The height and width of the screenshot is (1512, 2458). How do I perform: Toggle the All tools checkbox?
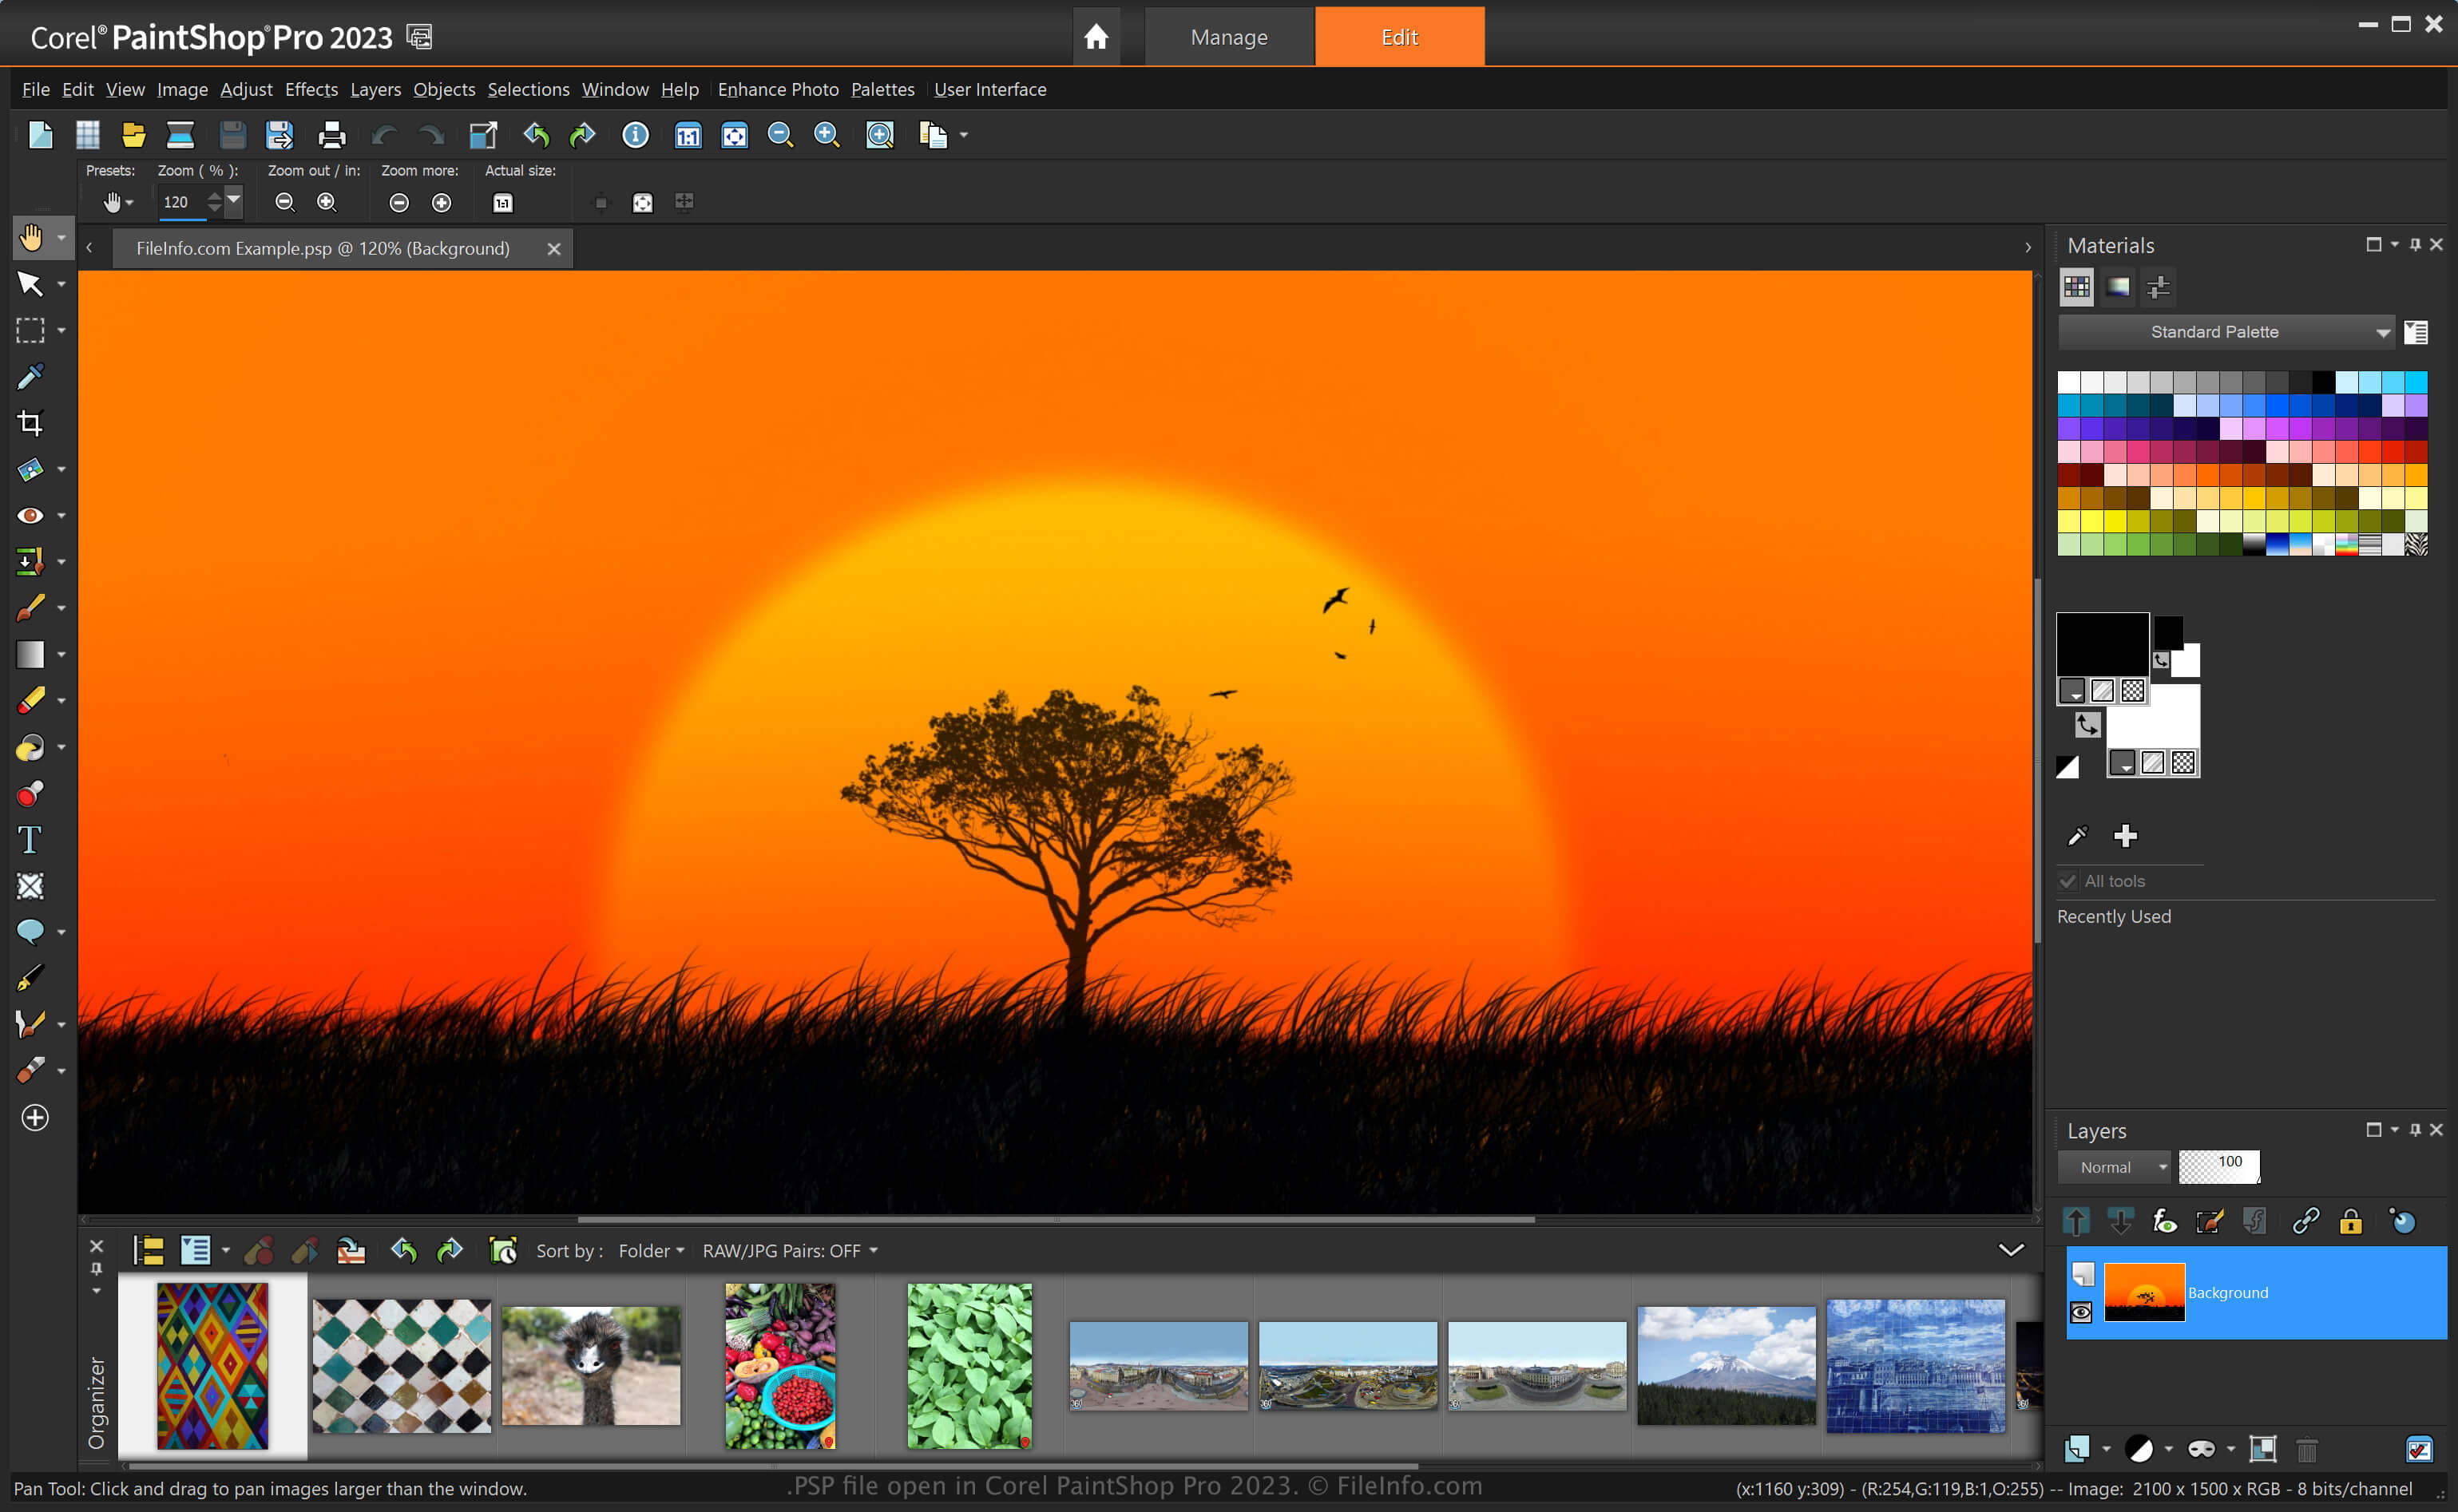pyautogui.click(x=2069, y=881)
